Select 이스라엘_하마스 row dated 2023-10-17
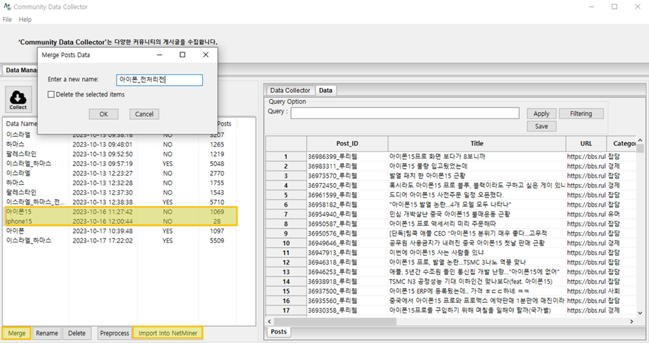This screenshot has width=649, height=343. click(x=121, y=240)
